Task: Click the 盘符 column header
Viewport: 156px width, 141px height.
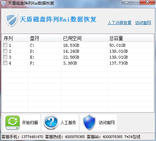Action: tap(45, 38)
